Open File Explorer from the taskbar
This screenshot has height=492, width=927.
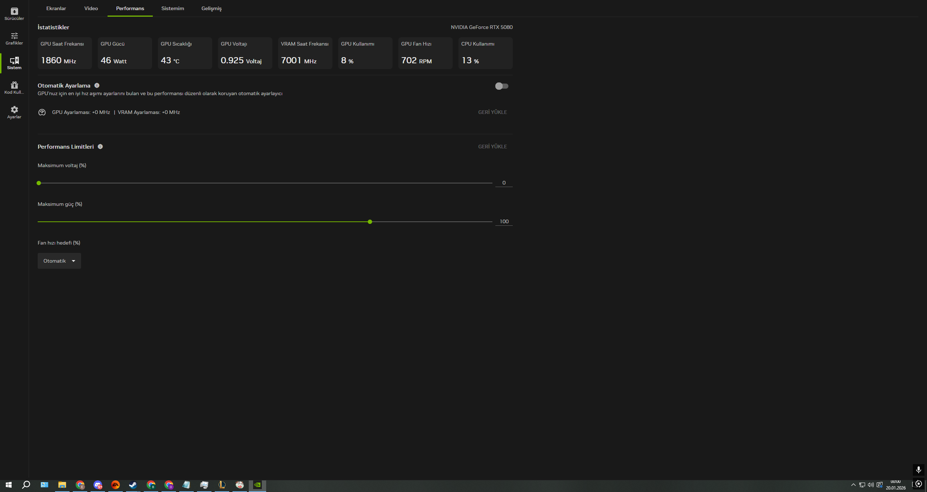tap(62, 485)
